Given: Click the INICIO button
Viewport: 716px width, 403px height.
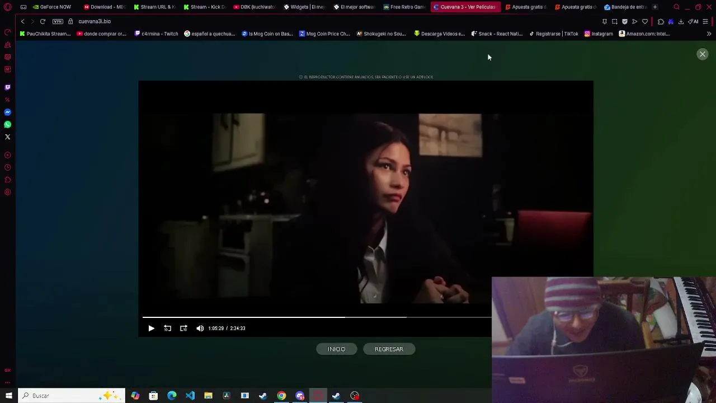Looking at the screenshot, I should click(337, 349).
